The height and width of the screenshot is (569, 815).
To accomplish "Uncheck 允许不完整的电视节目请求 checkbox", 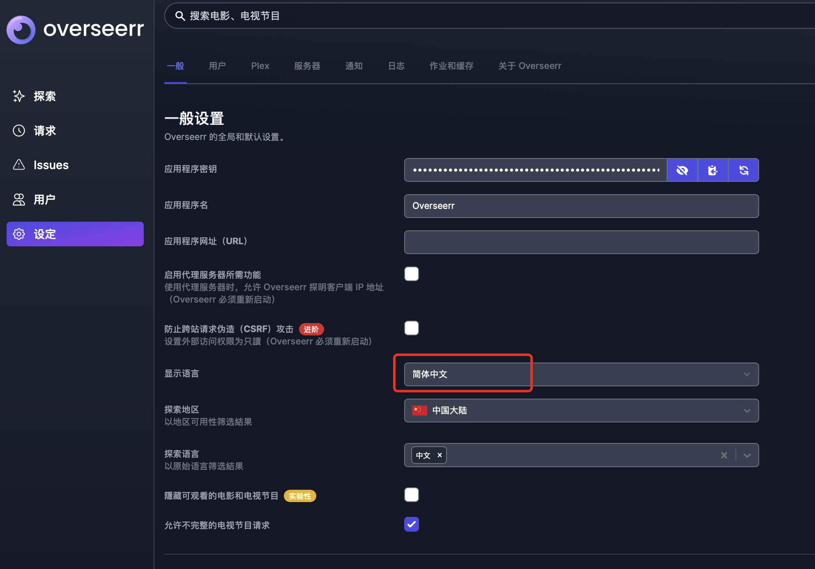I will click(411, 524).
